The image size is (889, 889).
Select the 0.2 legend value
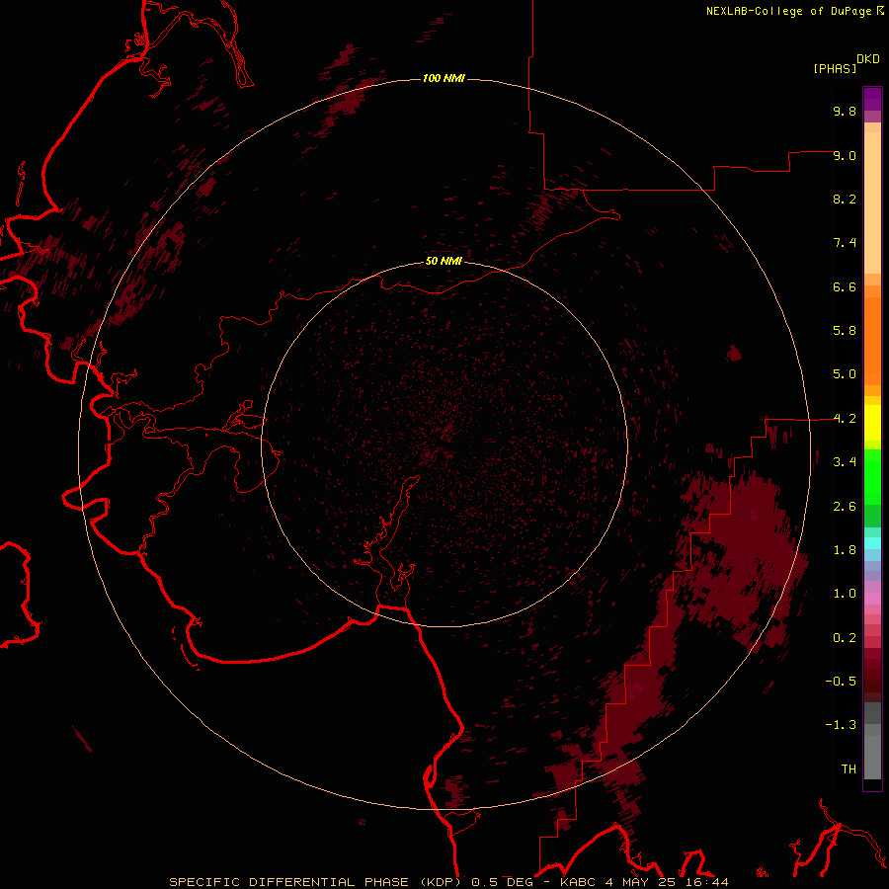point(845,638)
